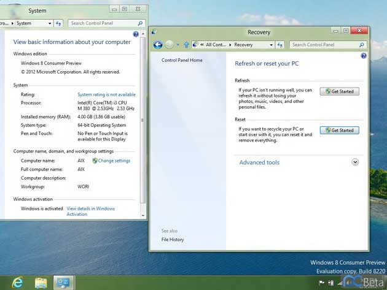The height and width of the screenshot is (290, 387).
Task: Click the Up arrow in Recovery toolbar
Action: tap(186, 45)
